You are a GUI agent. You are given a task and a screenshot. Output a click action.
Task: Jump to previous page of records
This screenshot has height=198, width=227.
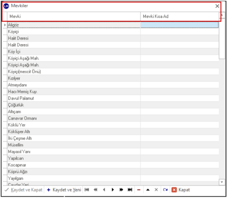[x=95, y=190]
